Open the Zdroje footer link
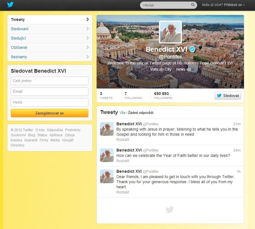Screen dimensions: 255x229 (x=69, y=135)
